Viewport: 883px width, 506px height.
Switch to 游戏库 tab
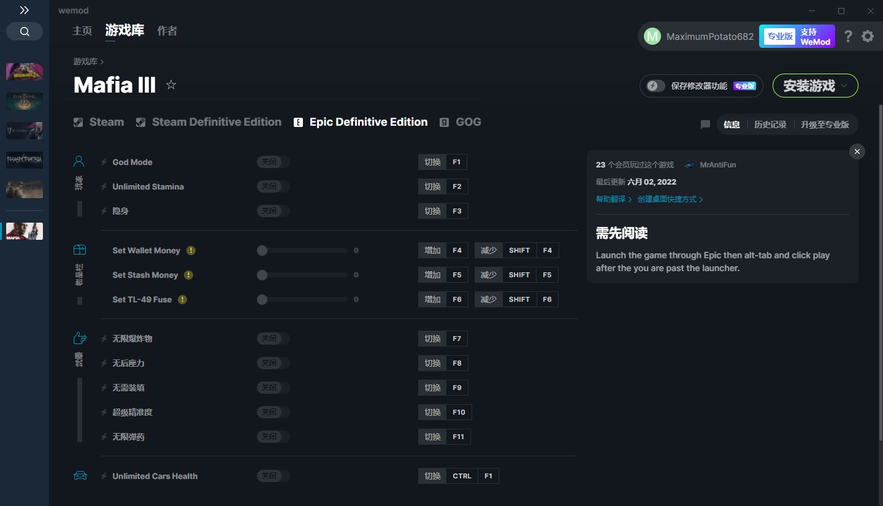[124, 30]
